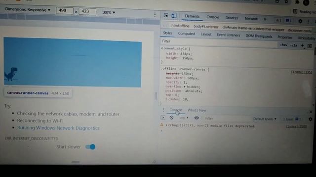Click the styles source link beside .runner-canvas rule
316x177 pixels.
tap(302, 72)
